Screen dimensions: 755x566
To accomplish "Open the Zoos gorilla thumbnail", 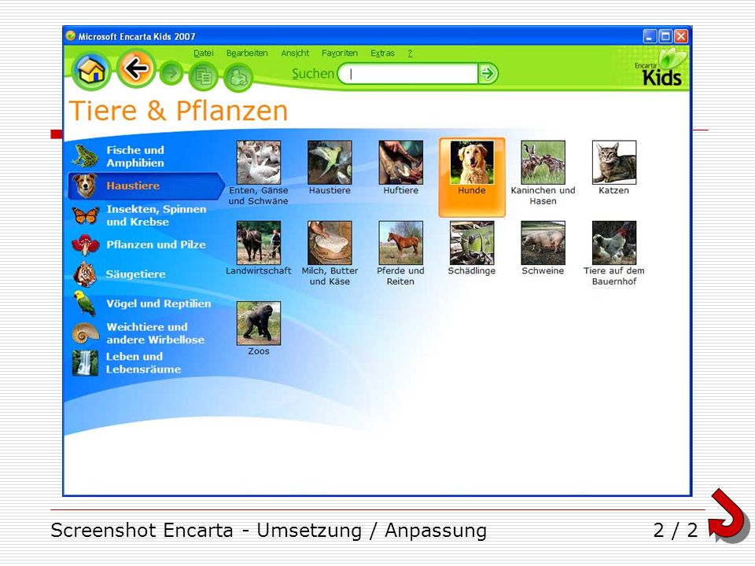I will [259, 323].
